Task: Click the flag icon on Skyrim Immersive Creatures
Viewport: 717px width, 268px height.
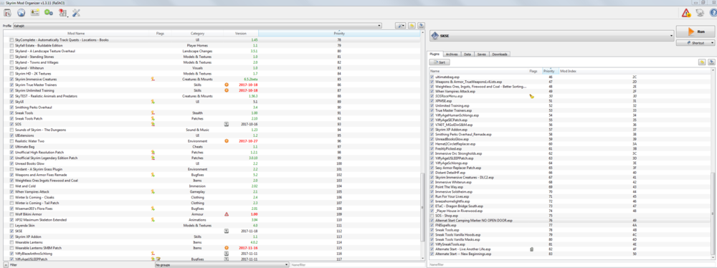Action: [153, 79]
